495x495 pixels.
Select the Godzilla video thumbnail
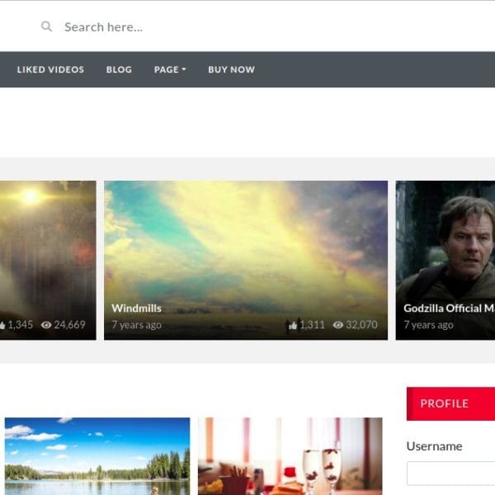(x=445, y=239)
